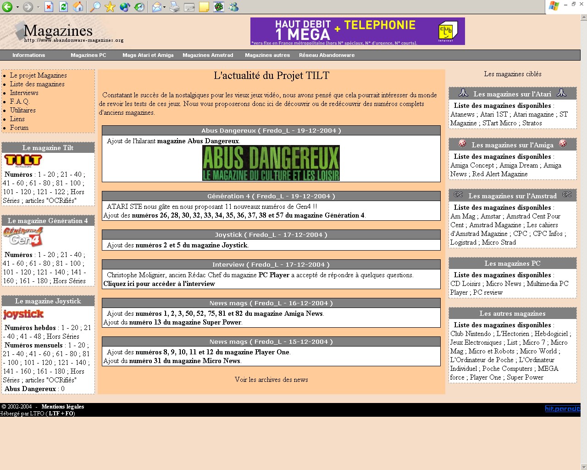Click the right CPC icon in Amstrad header
This screenshot has width=587, height=470.
click(567, 195)
